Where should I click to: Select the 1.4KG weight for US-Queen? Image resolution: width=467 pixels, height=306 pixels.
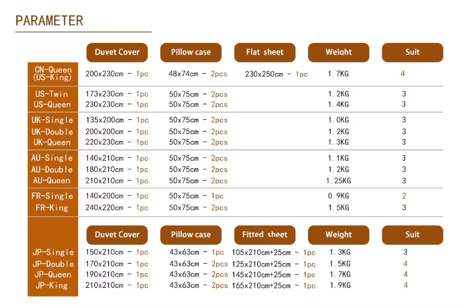pyautogui.click(x=338, y=104)
